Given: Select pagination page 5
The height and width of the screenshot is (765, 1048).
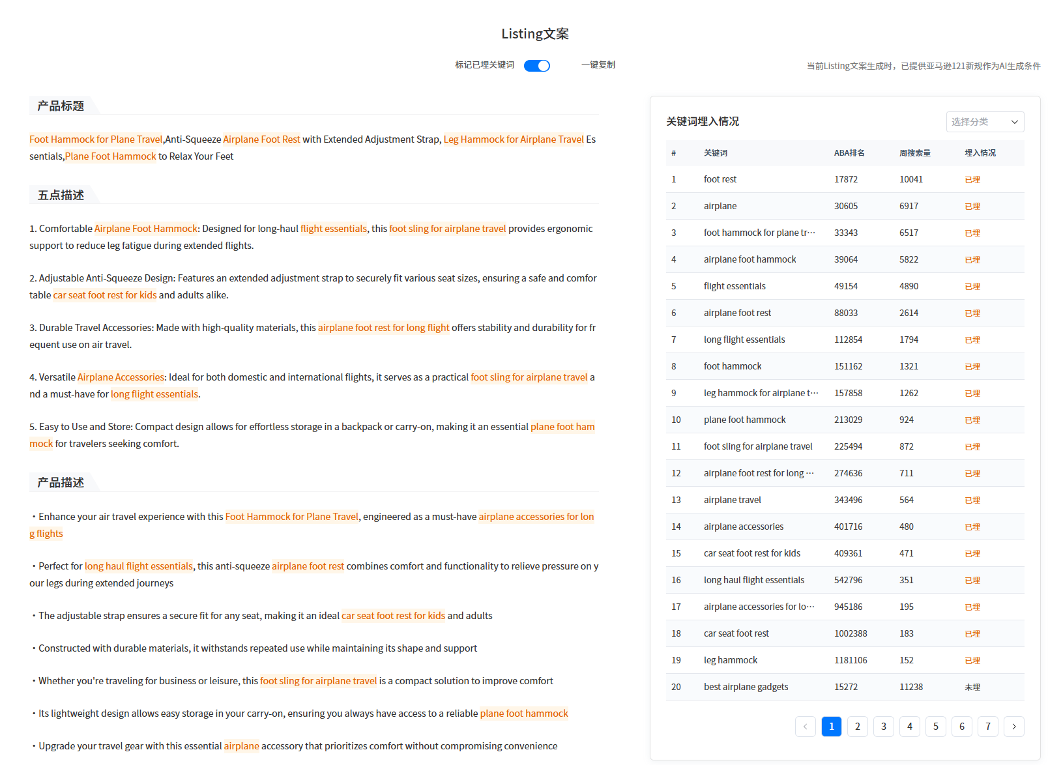Looking at the screenshot, I should [x=936, y=727].
